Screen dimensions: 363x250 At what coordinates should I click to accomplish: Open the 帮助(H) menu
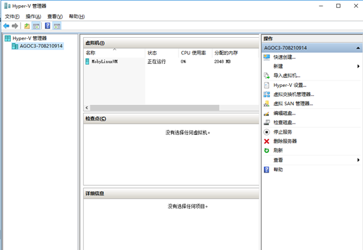77,17
